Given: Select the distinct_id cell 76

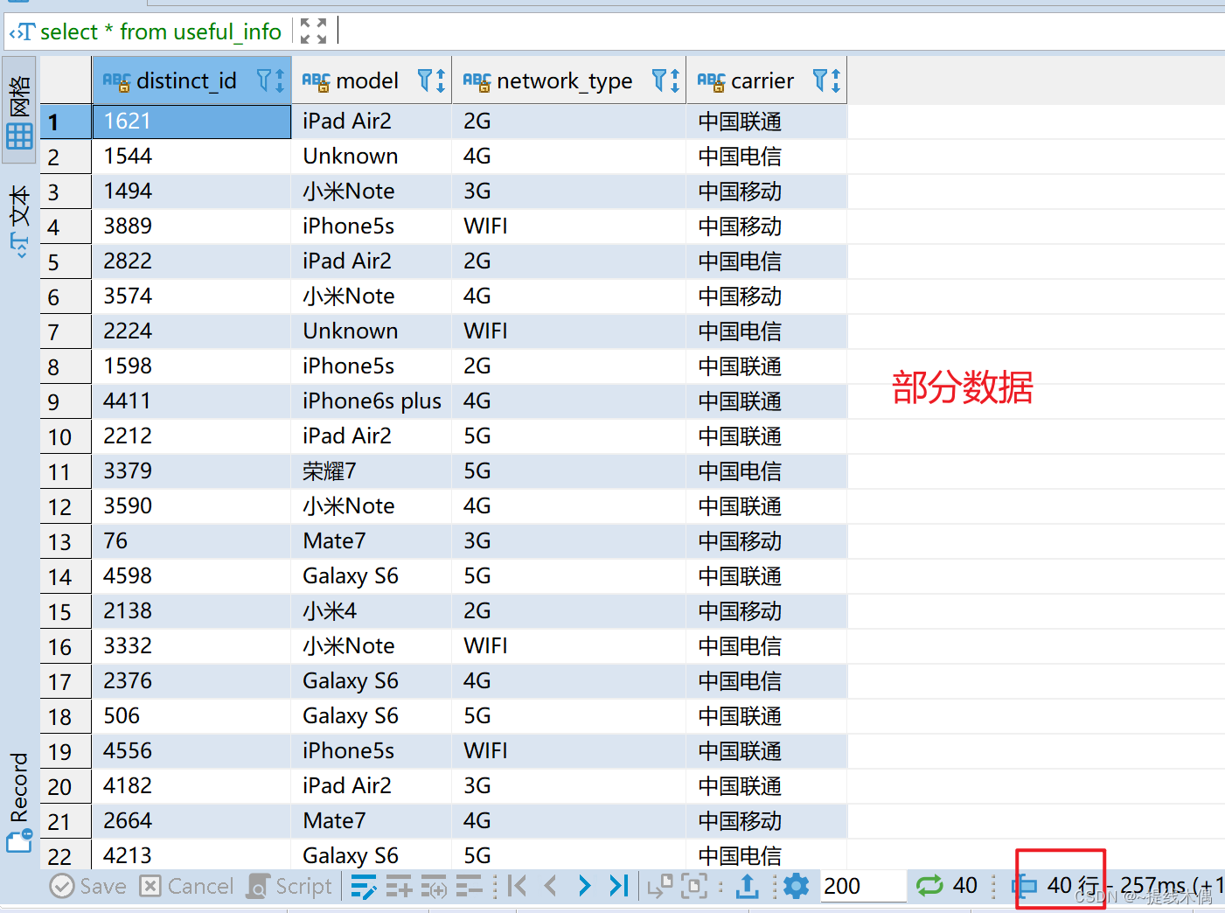Looking at the screenshot, I should click(191, 541).
